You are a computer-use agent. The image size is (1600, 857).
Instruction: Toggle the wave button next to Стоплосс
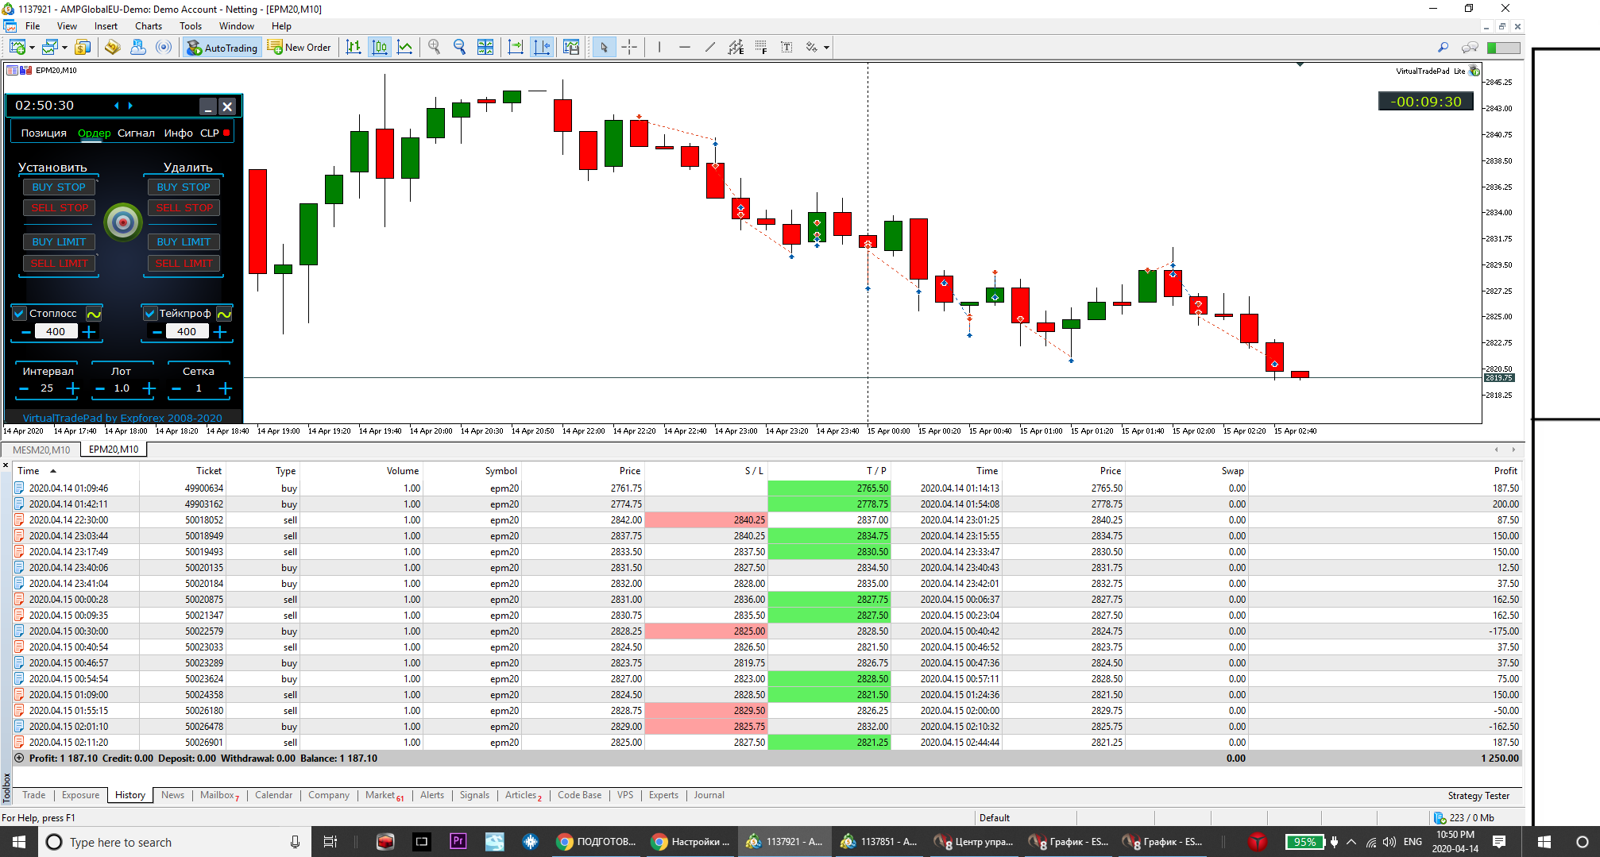[94, 314]
